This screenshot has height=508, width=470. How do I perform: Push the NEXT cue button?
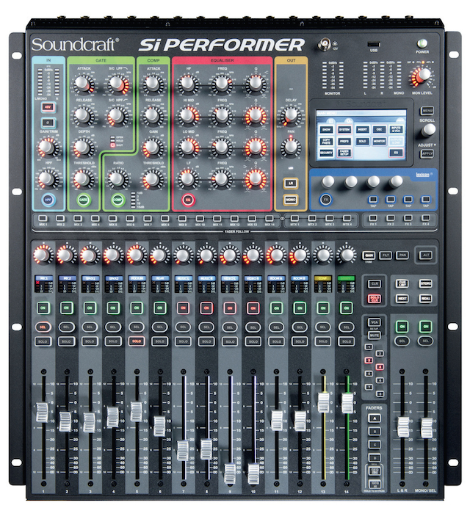pos(402,298)
